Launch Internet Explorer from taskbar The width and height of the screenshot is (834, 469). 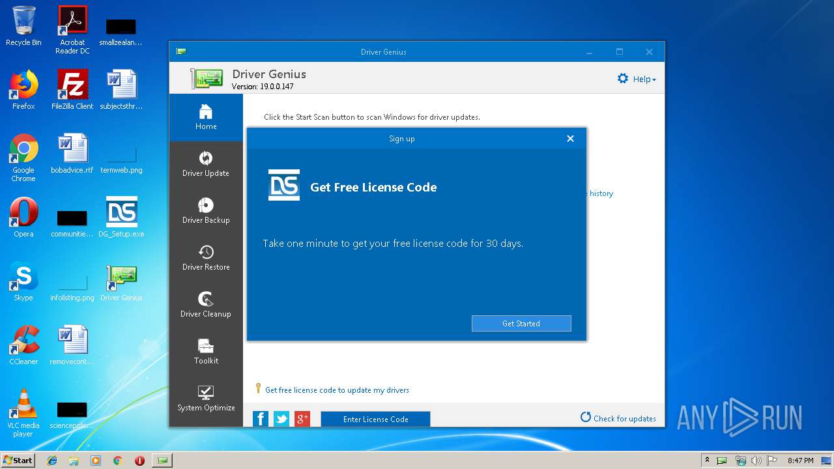(x=52, y=461)
